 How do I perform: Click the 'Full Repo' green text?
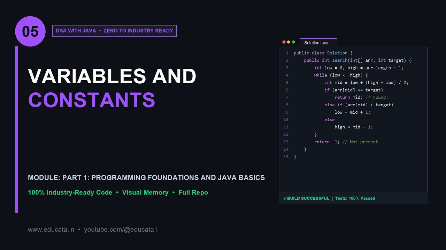[x=193, y=192]
